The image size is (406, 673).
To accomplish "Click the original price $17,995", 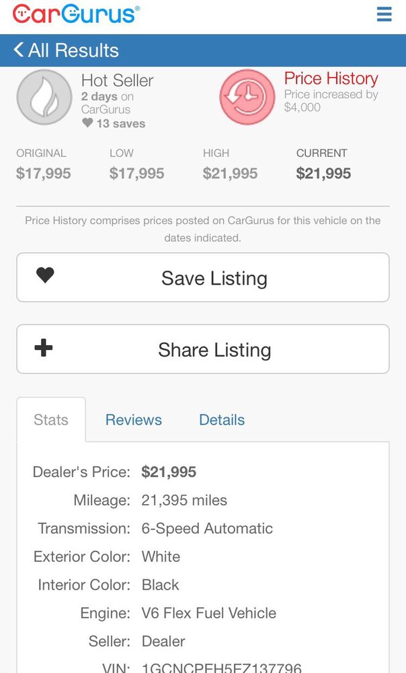I will [44, 174].
